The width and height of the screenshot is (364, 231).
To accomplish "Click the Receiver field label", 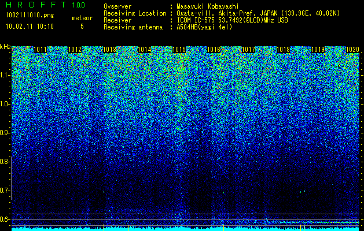I will tap(117, 20).
